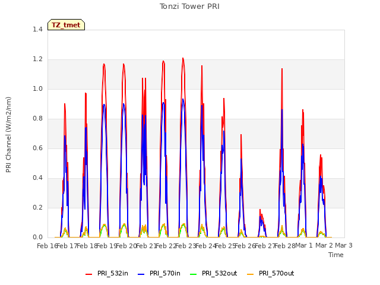Click the highest red peak near Feb 23
This screenshot has width=380, height=285.
(183, 58)
